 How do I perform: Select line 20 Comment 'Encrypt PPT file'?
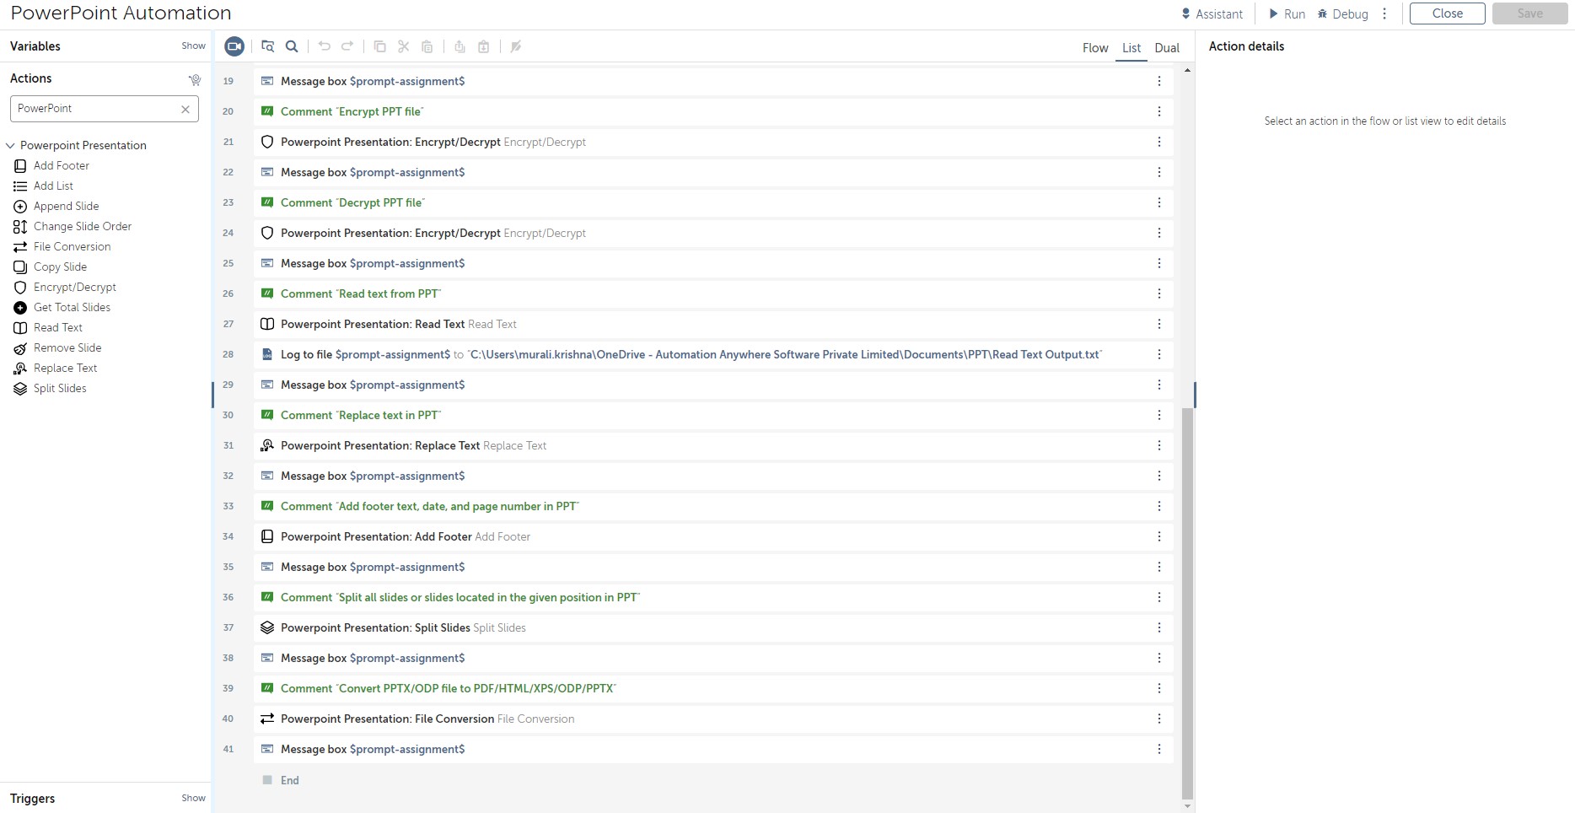point(713,112)
